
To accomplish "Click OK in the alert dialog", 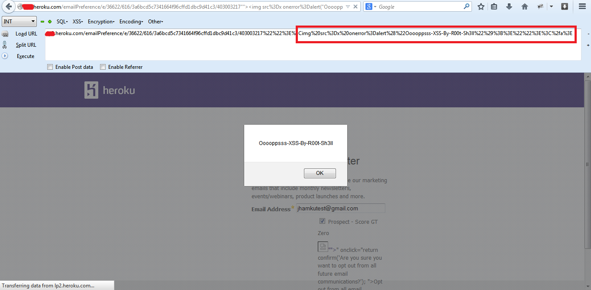I will click(x=320, y=173).
